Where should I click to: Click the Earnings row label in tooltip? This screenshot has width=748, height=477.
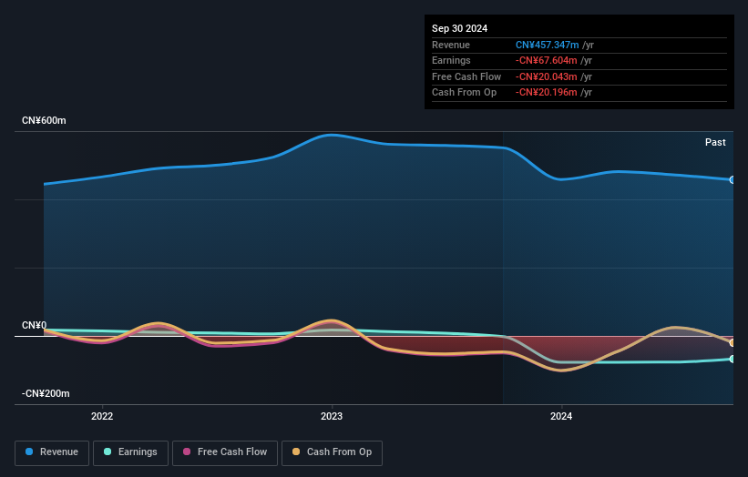(x=451, y=60)
